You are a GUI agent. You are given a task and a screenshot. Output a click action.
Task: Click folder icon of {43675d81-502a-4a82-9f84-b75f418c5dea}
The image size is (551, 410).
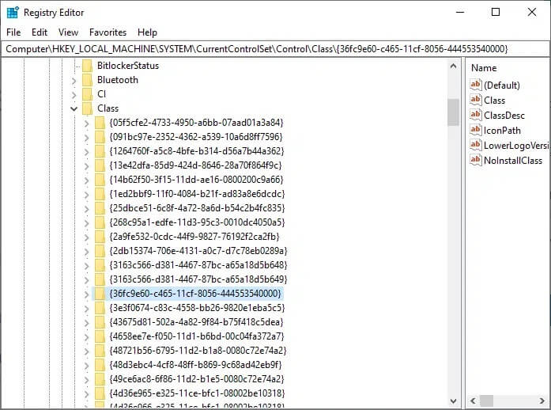point(100,322)
